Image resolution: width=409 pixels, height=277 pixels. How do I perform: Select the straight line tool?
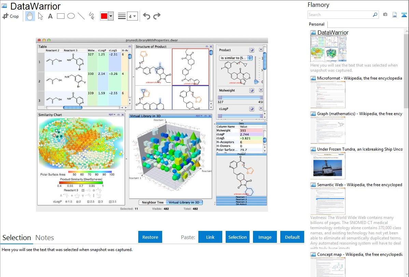81,16
